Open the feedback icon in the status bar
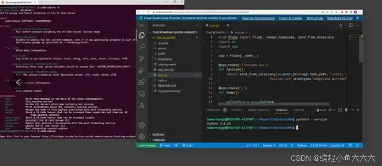382x166 pixels. [350, 145]
